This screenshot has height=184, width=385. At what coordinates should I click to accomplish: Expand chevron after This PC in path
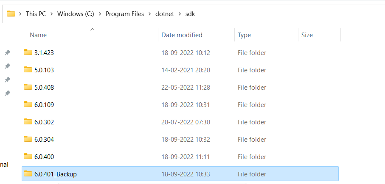point(51,14)
